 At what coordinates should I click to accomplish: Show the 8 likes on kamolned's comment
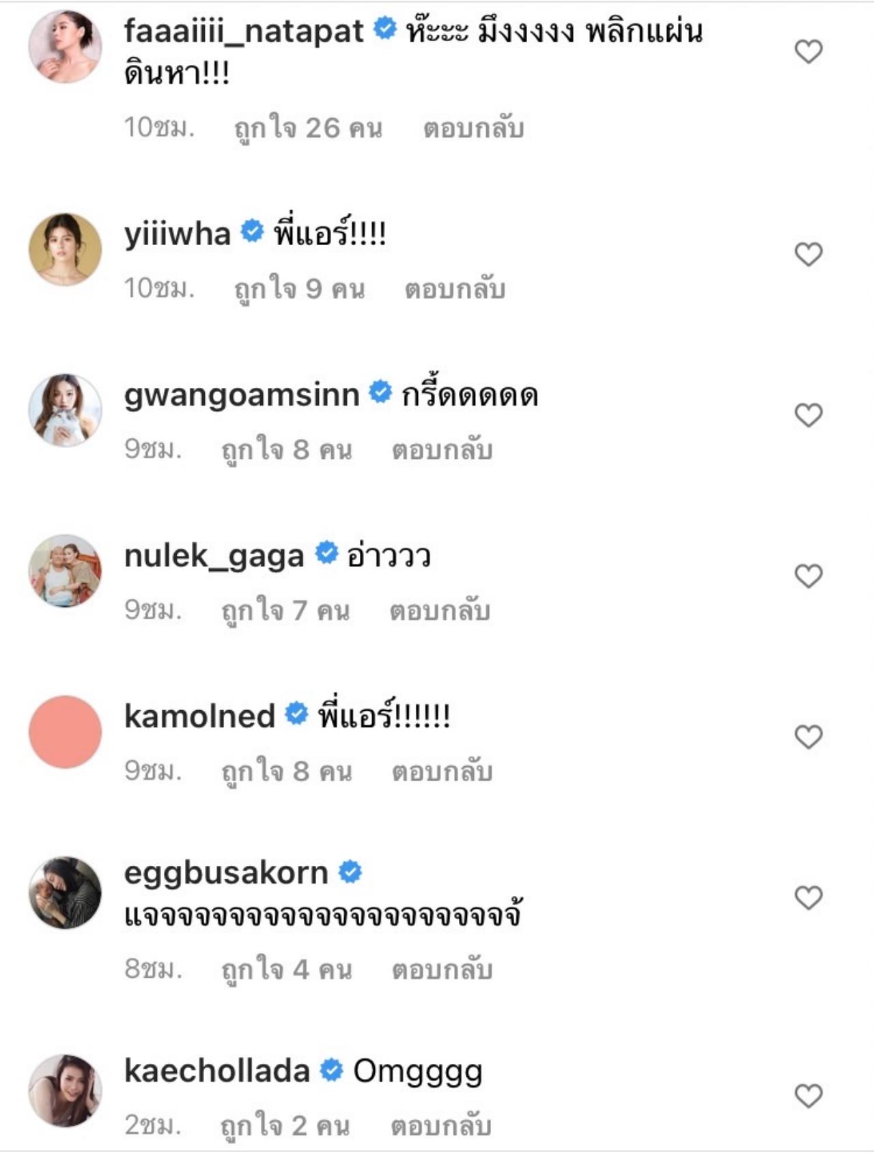pyautogui.click(x=287, y=772)
